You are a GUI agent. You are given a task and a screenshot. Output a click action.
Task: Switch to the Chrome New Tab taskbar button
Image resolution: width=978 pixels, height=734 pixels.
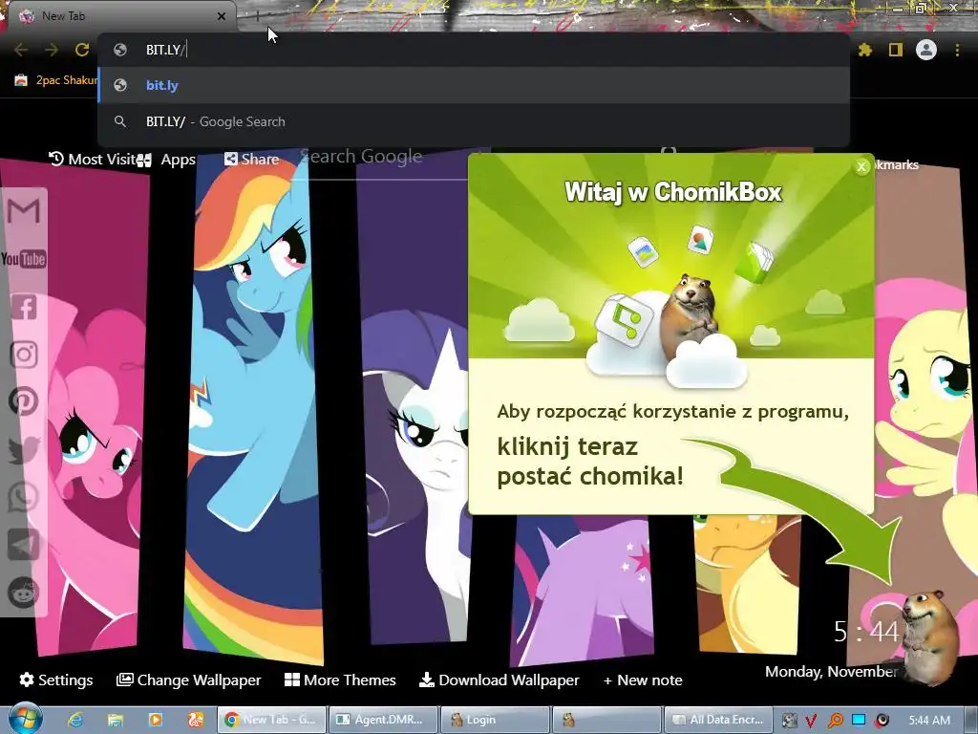270,720
